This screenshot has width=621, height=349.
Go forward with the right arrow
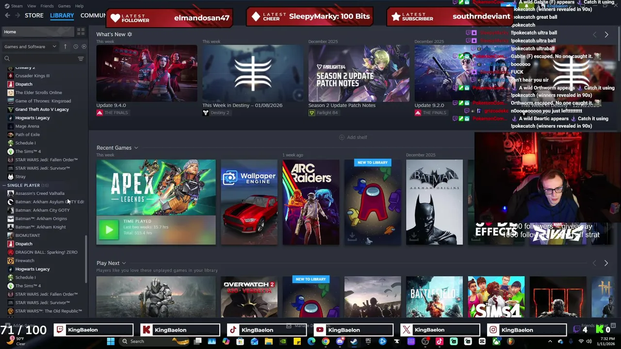tap(19, 16)
